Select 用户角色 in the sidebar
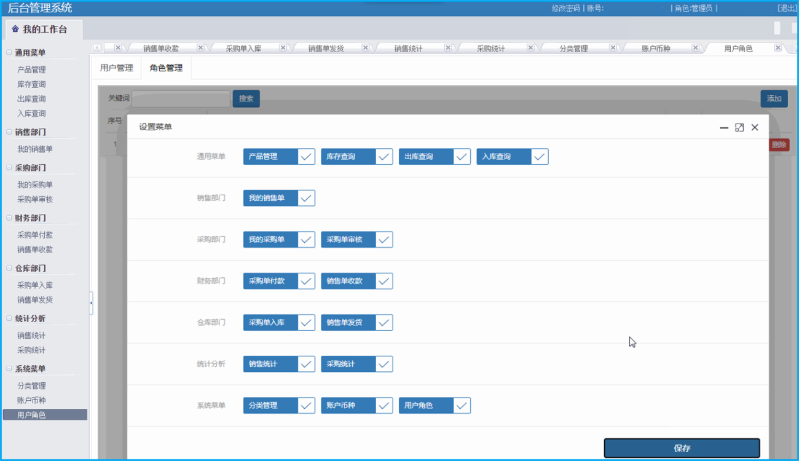799x461 pixels. pos(45,415)
